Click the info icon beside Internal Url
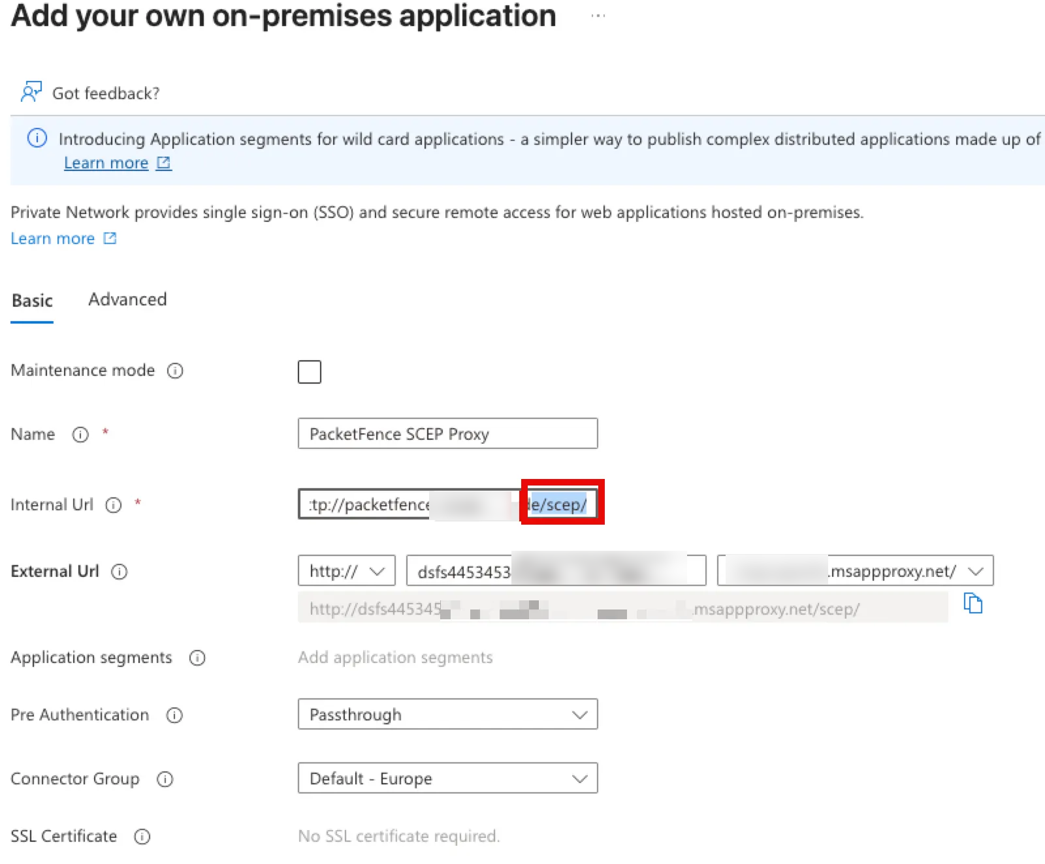This screenshot has height=864, width=1045. (x=114, y=505)
